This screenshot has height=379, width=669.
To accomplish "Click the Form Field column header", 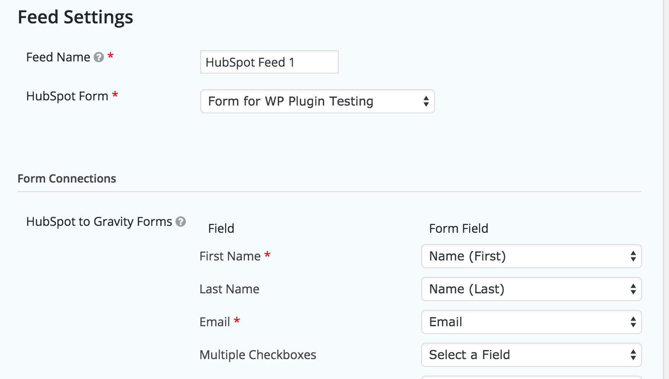I will (x=458, y=228).
